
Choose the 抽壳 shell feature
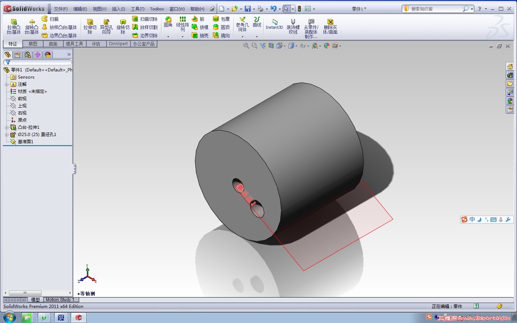pos(200,36)
